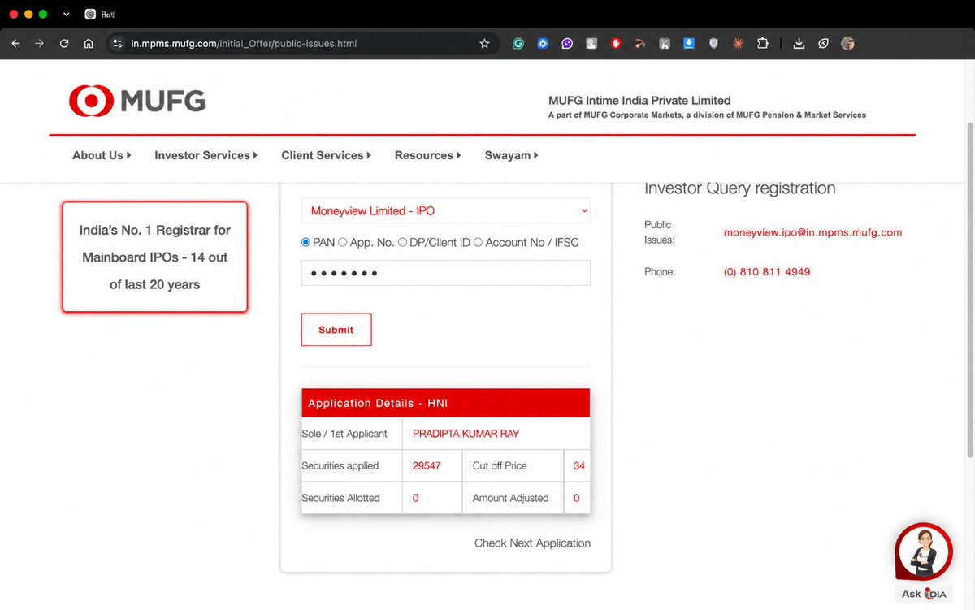The image size is (975, 610).
Task: Click the Amount Adjusted label
Action: pos(510,498)
